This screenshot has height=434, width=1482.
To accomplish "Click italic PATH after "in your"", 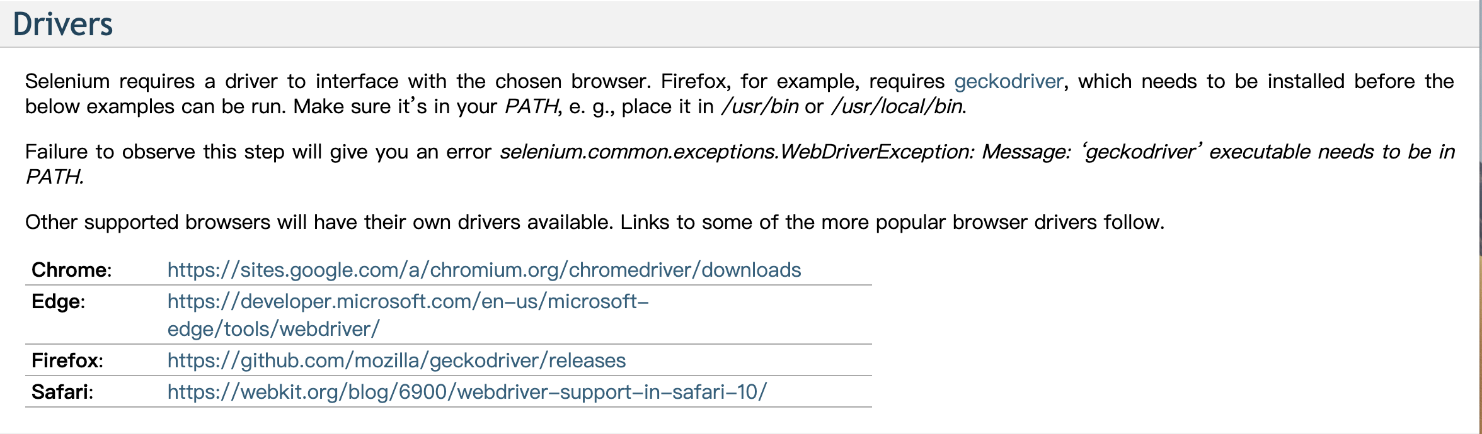I will coord(531,107).
